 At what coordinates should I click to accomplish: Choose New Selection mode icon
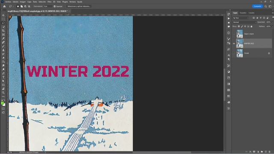[x=18, y=6]
